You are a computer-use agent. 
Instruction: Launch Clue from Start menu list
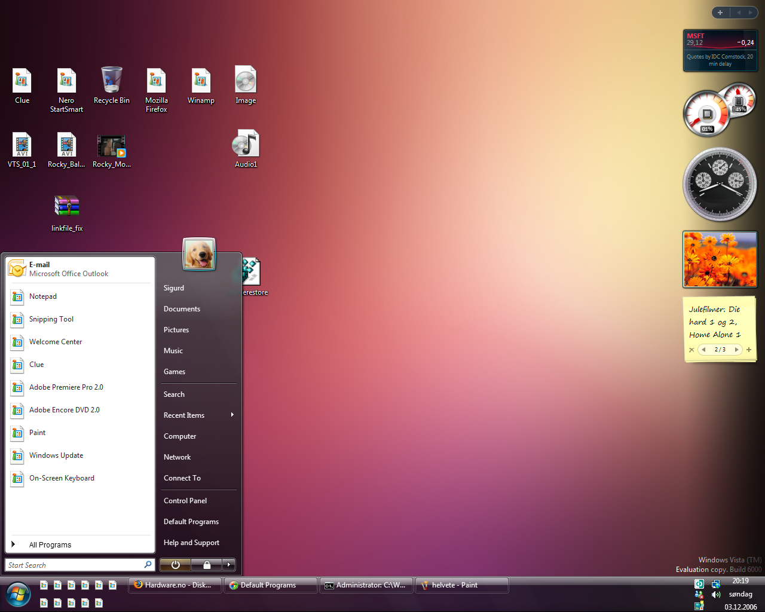point(79,365)
